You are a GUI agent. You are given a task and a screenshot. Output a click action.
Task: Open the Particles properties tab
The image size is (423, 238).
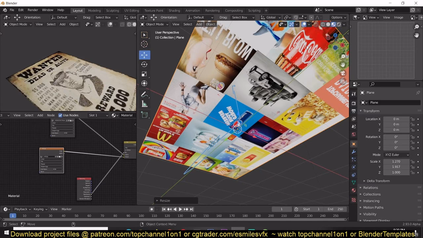(354, 160)
